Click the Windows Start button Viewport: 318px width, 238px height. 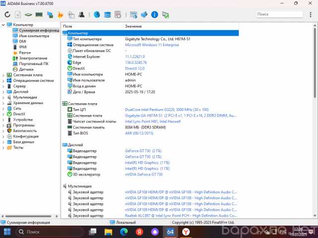[7, 232]
